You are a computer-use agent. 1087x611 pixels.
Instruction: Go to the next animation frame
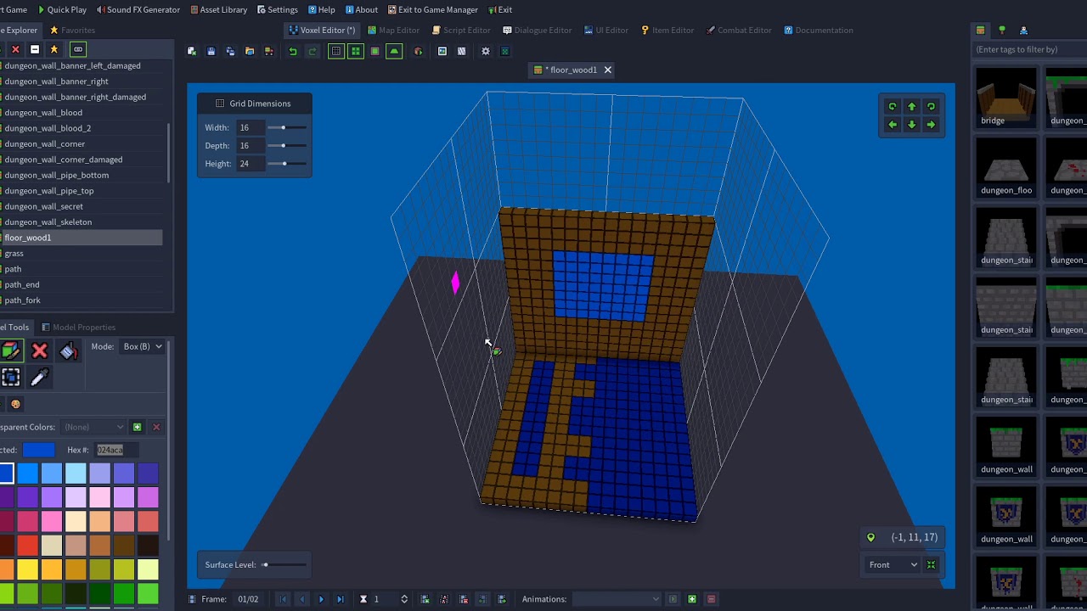click(x=321, y=599)
